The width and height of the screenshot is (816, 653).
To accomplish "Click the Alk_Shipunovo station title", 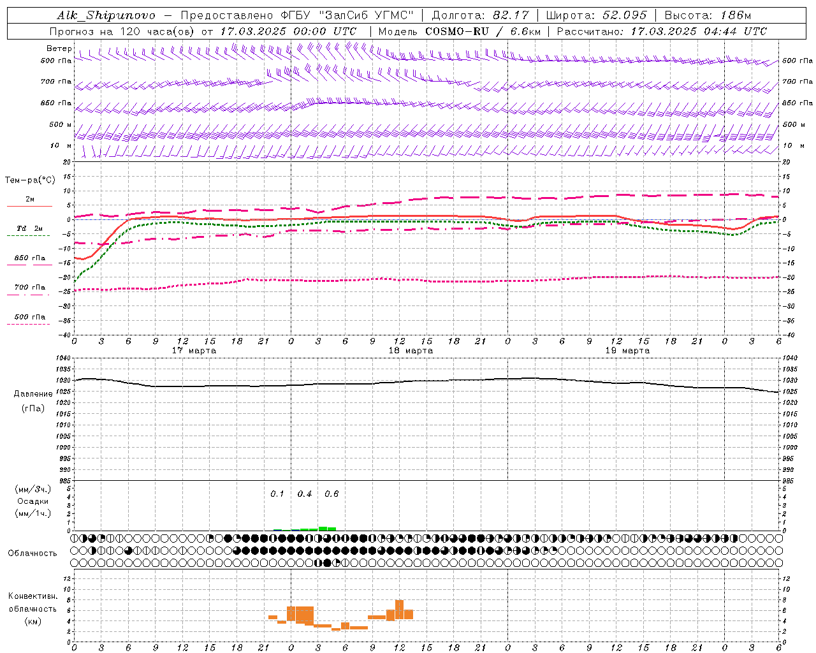I will tap(106, 15).
